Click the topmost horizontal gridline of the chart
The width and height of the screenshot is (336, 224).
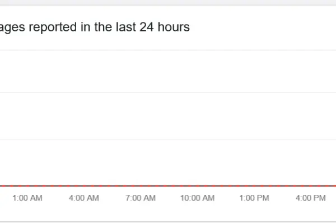168,50
